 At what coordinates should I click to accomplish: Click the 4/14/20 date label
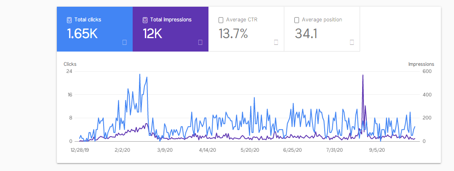(x=208, y=150)
